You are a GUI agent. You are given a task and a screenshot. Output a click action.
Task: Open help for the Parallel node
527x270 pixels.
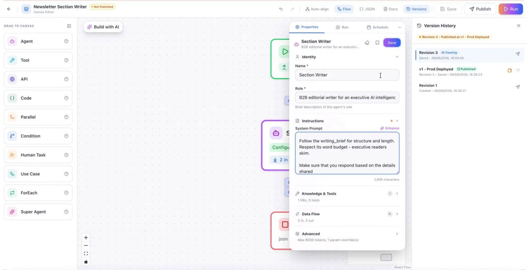coord(66,117)
